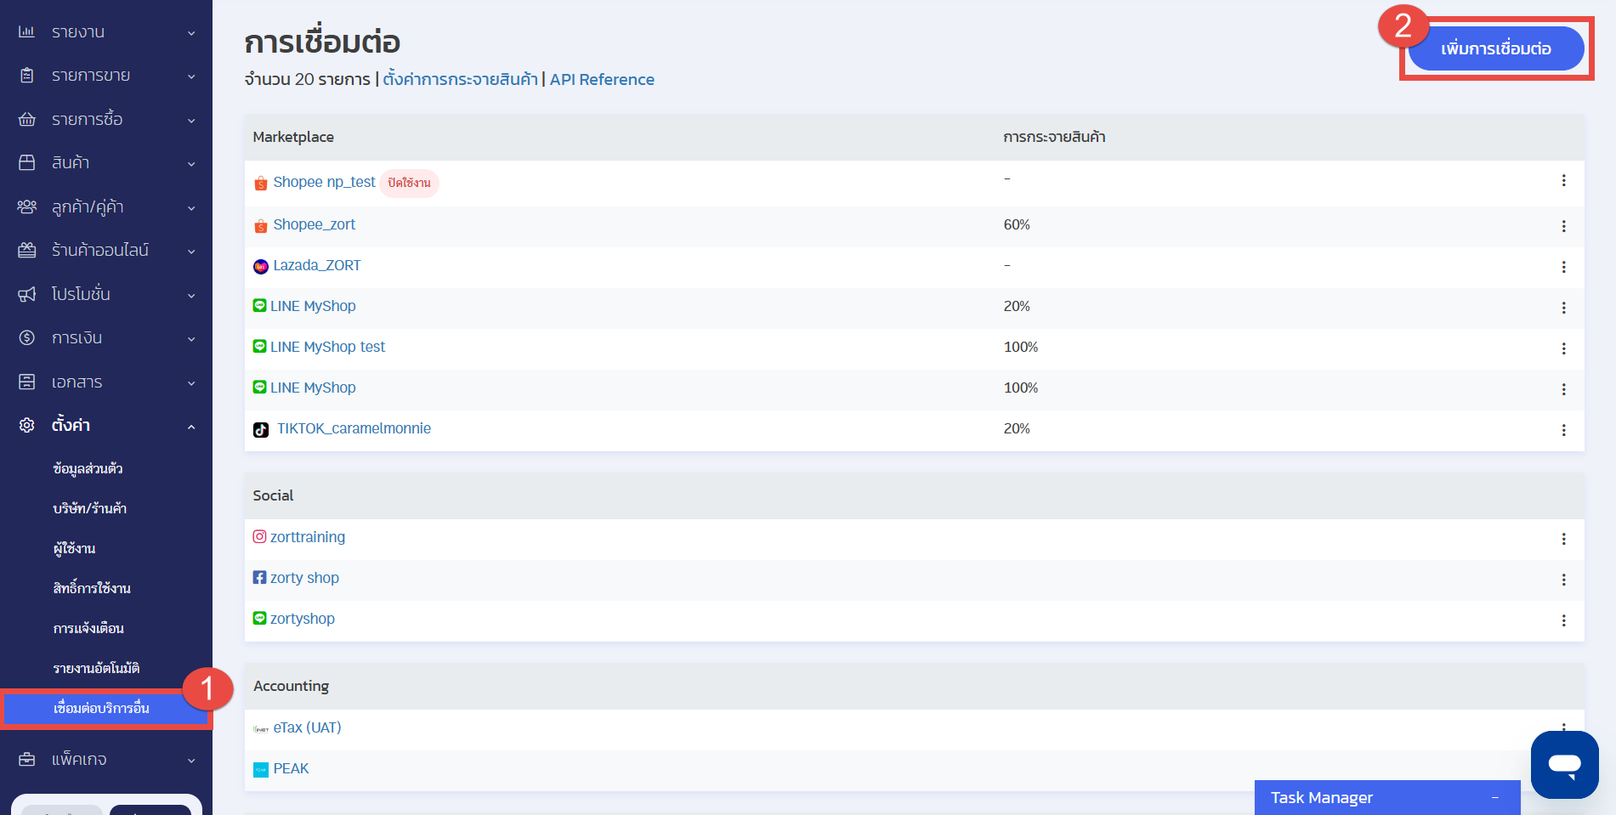Click the การกระจายสินค้า column header

coord(1054,137)
